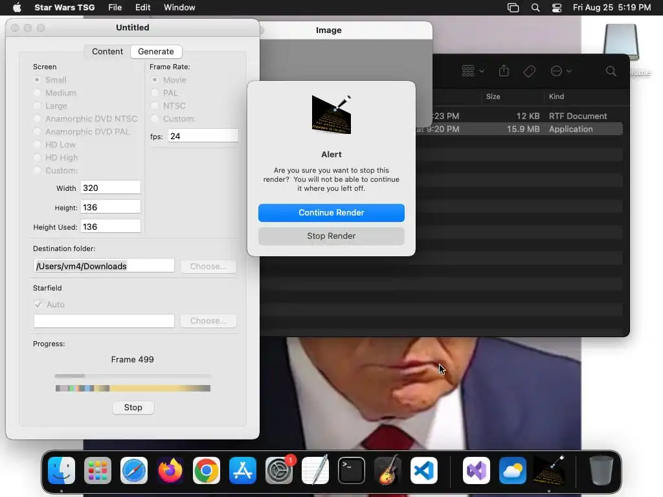
Task: Click the Continue Render button
Action: click(x=331, y=212)
